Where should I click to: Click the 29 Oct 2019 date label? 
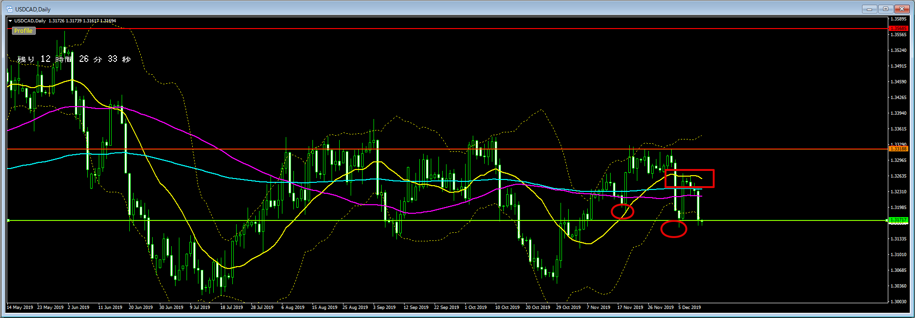569,308
